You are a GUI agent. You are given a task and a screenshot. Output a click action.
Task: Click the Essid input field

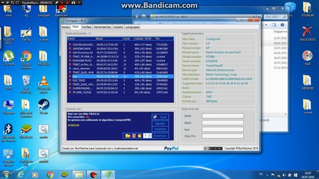[x=223, y=116]
